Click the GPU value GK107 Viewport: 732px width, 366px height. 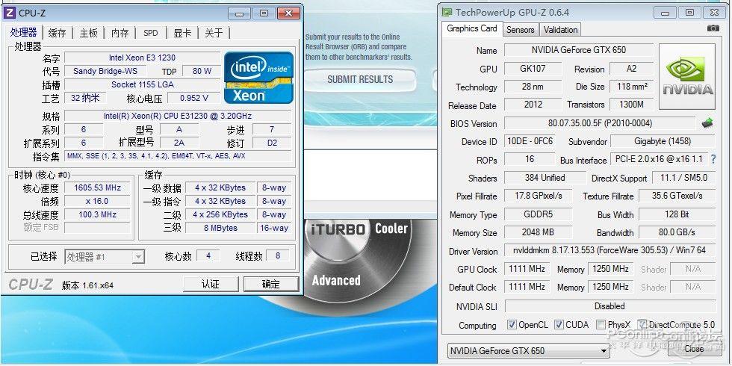[x=533, y=68]
